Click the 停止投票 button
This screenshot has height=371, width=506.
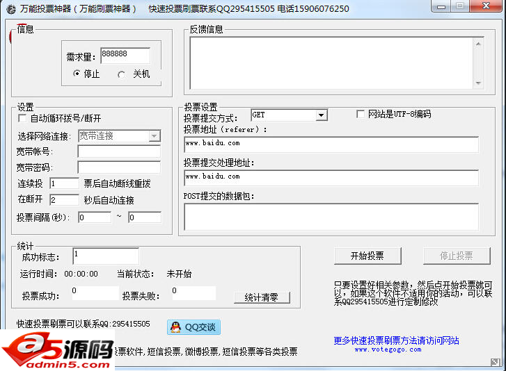[x=457, y=256]
